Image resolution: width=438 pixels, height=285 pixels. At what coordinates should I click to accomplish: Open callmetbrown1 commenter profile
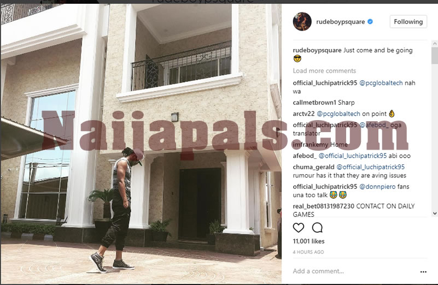(314, 103)
